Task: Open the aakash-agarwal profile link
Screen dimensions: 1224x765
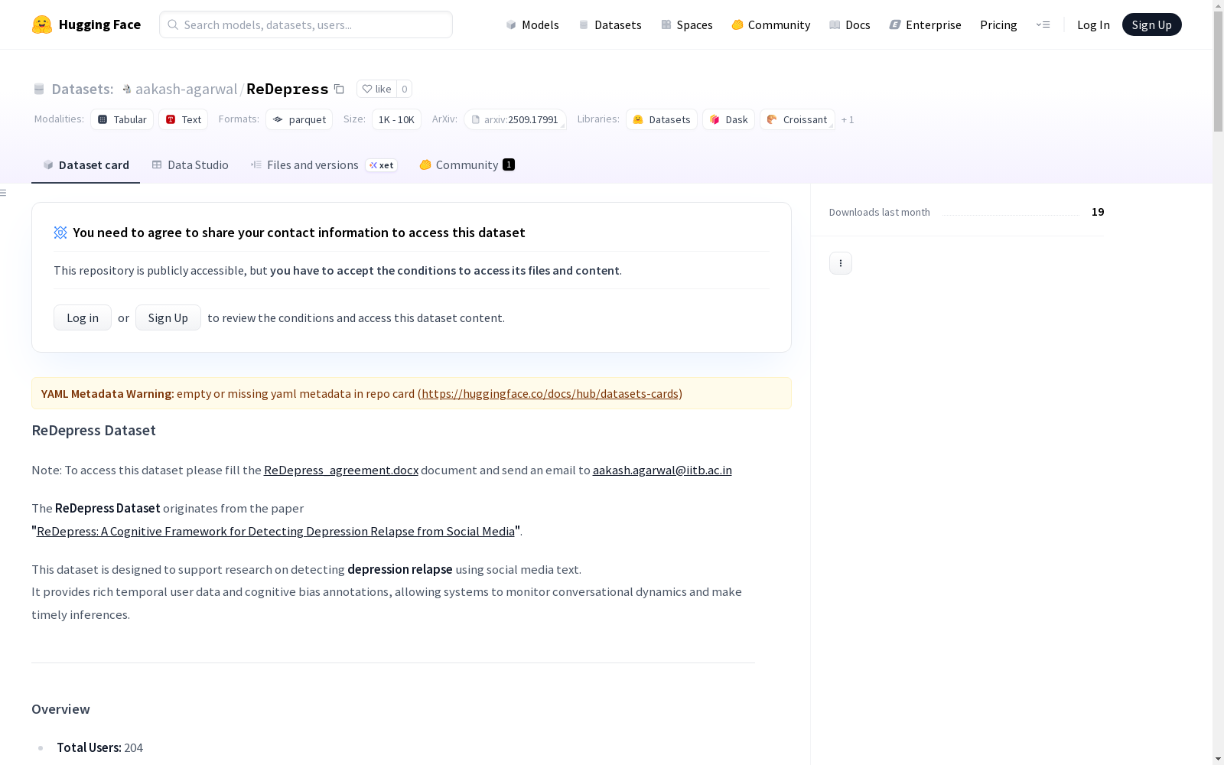Action: click(186, 90)
